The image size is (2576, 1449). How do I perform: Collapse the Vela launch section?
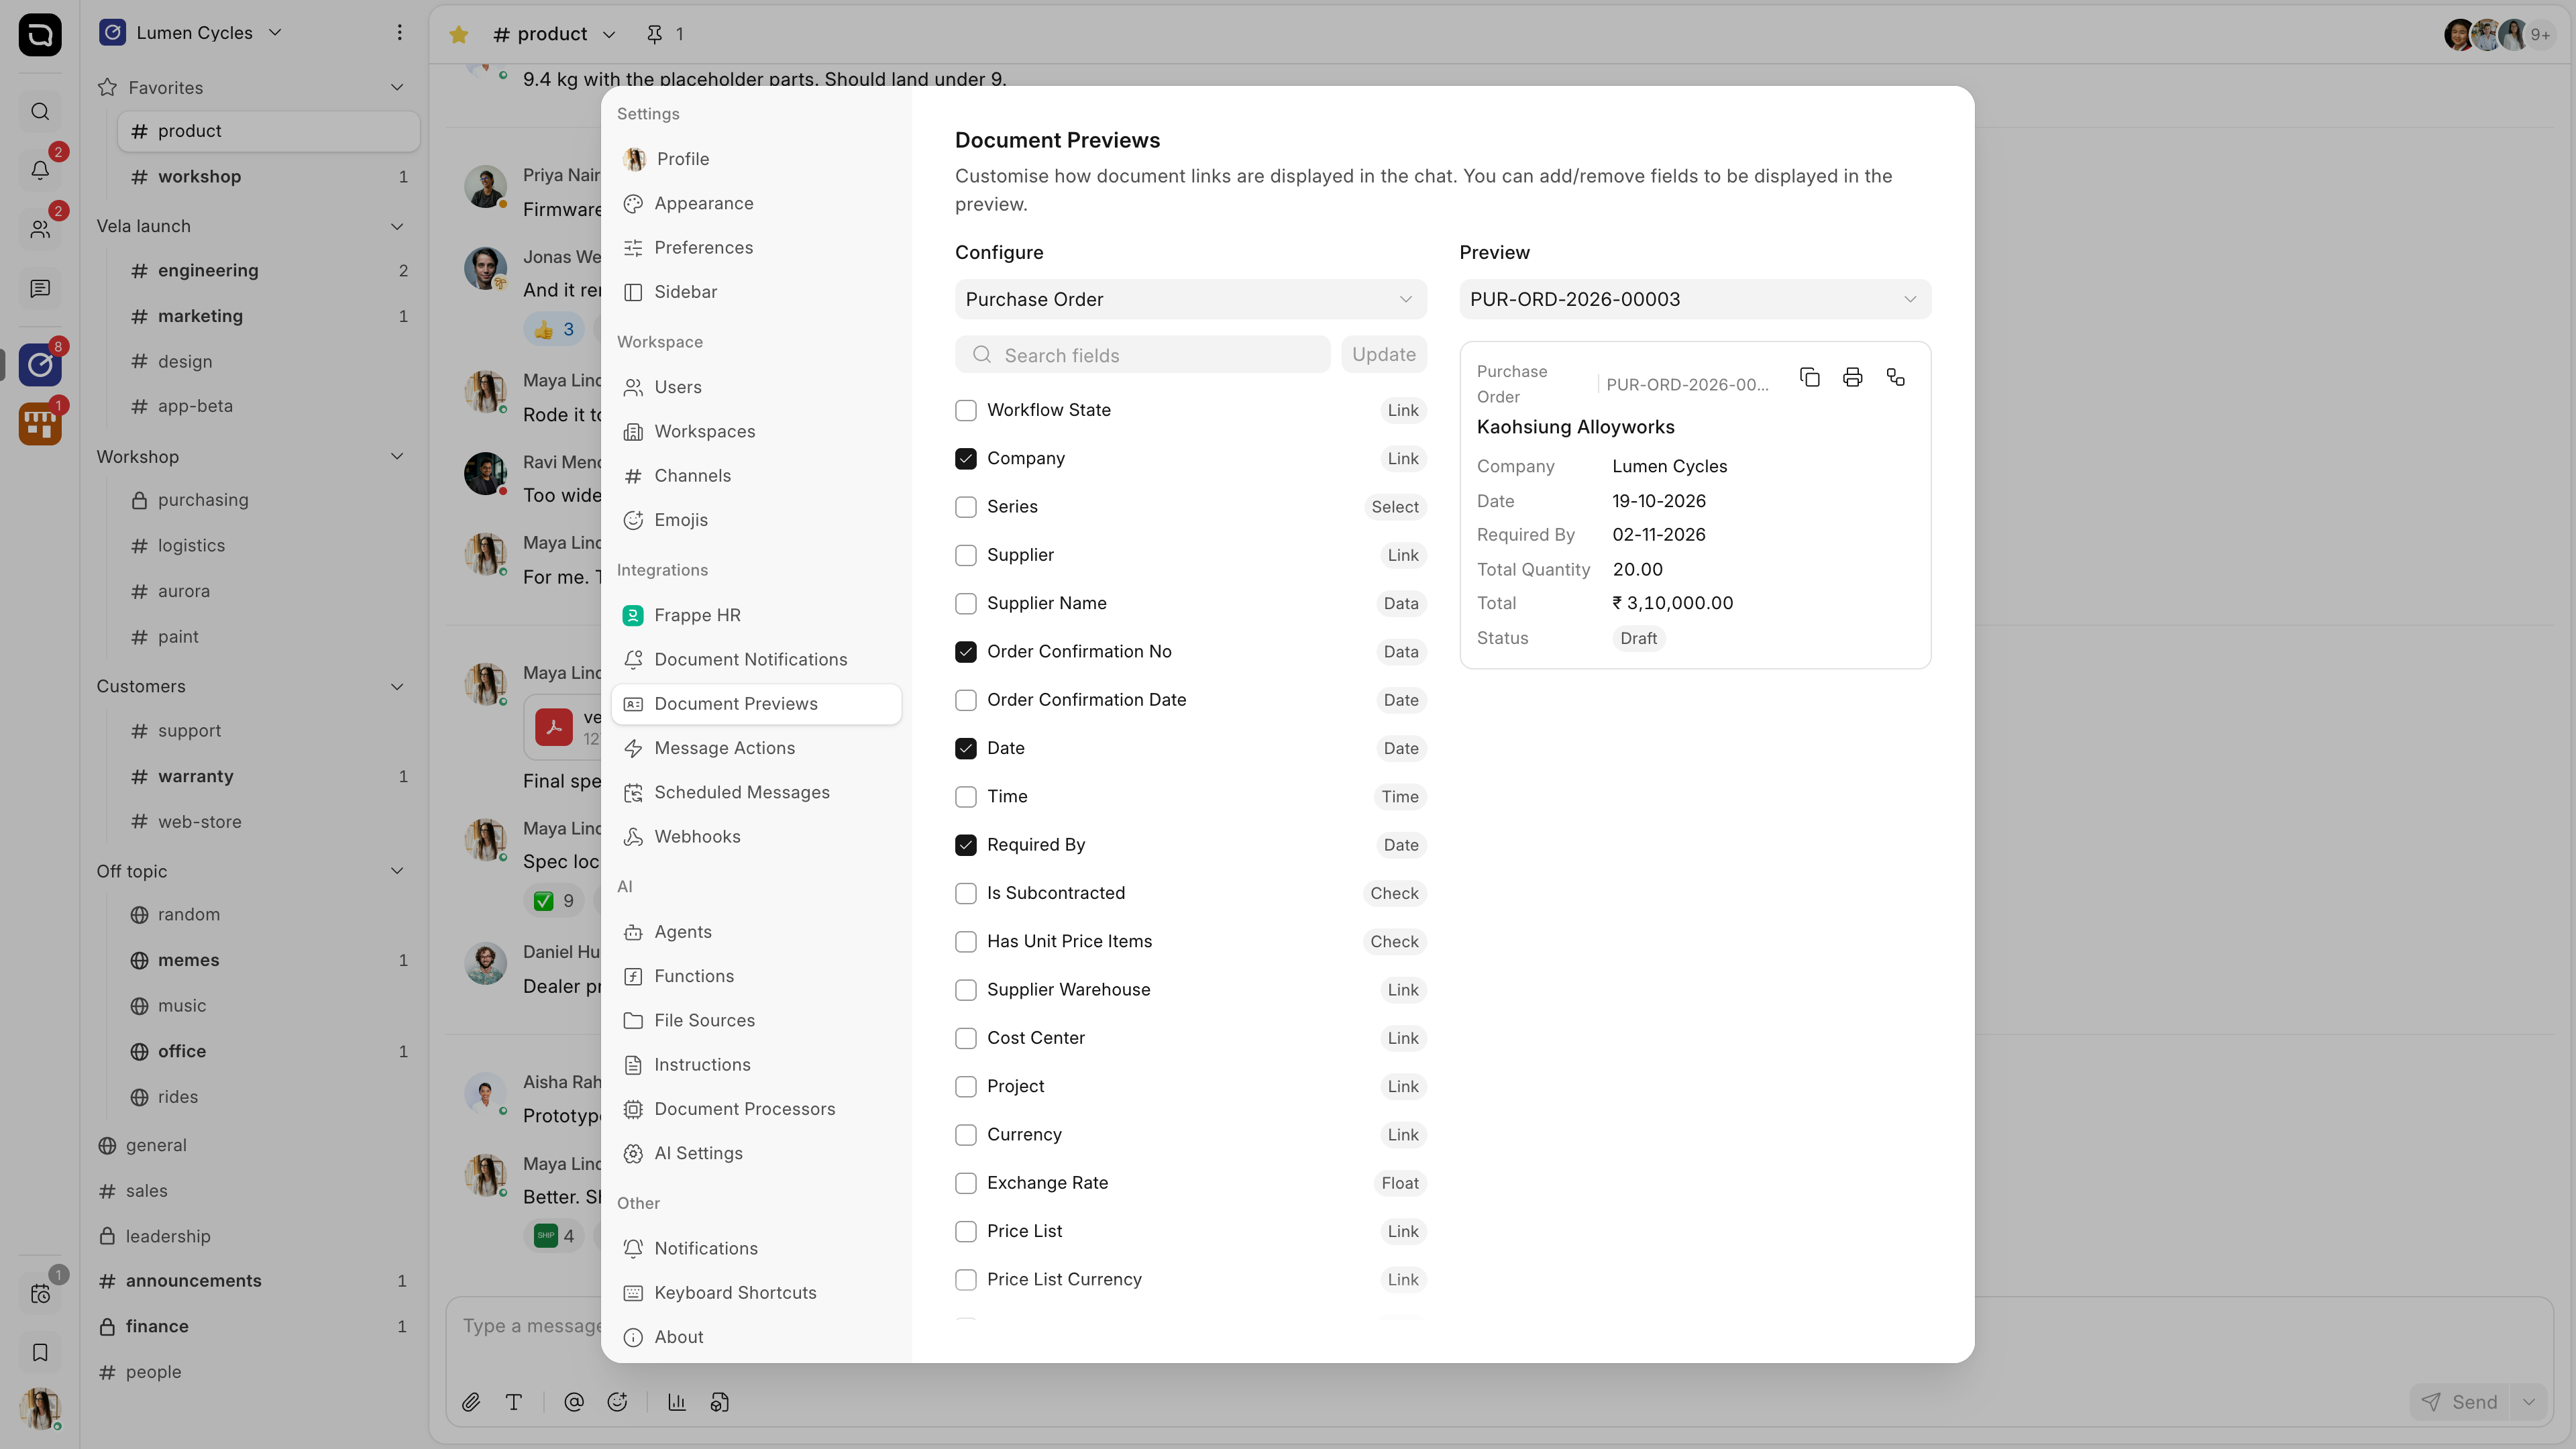397,226
